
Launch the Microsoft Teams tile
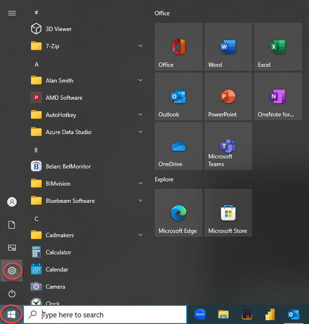click(x=228, y=146)
